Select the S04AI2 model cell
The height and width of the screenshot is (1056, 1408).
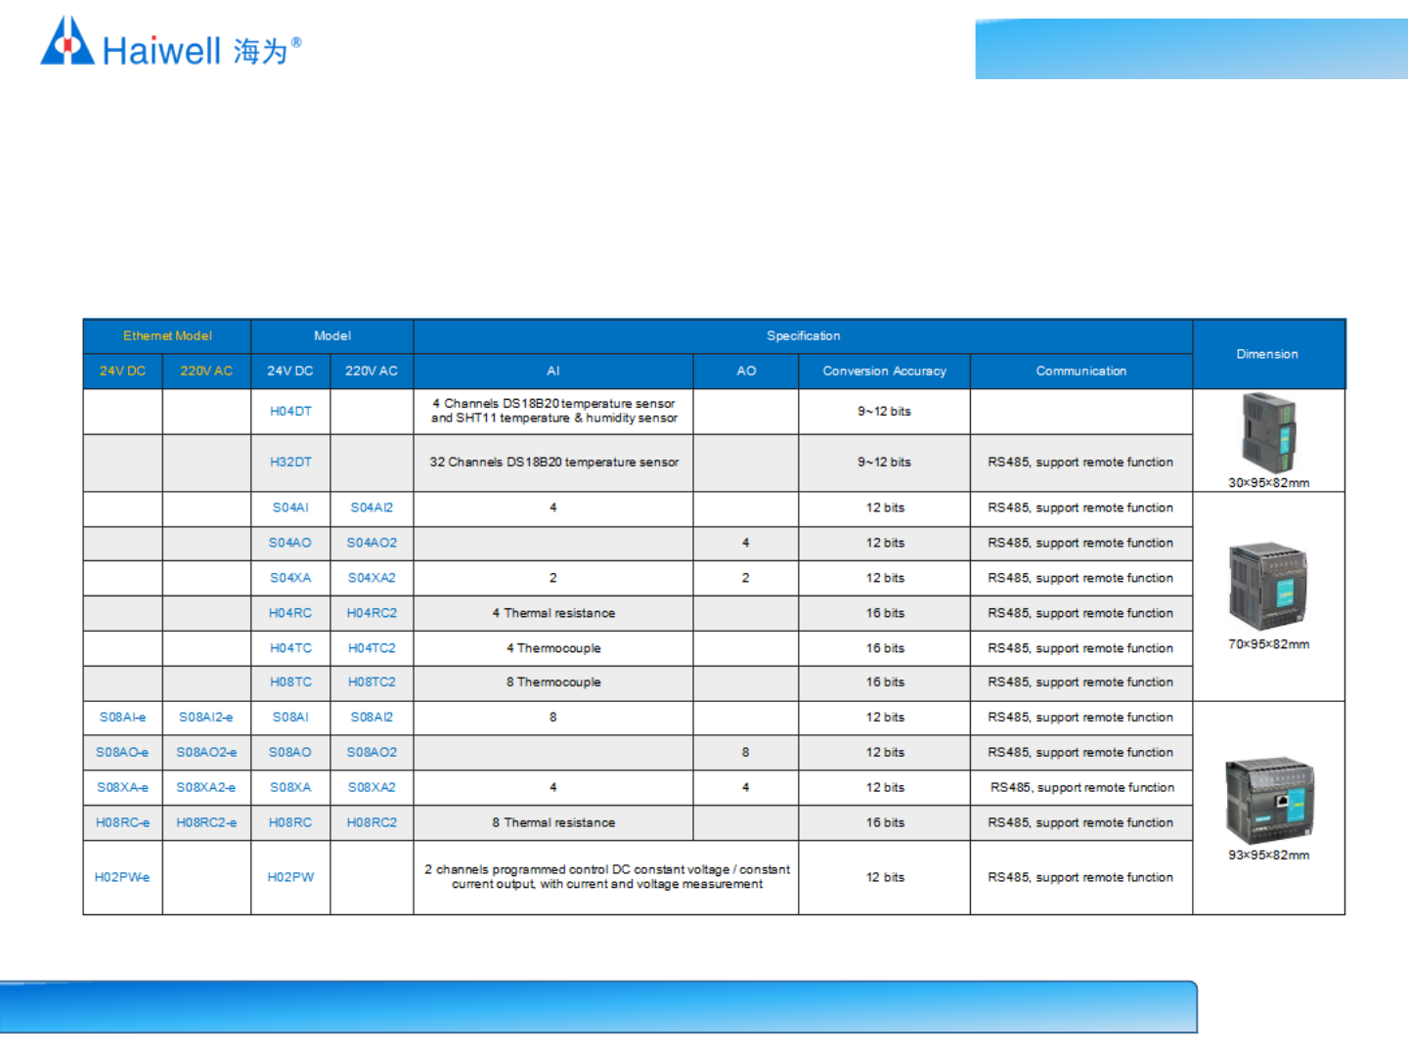tap(372, 508)
